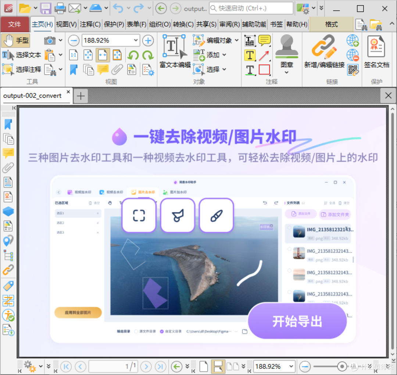Activate the Select Text tool (选择文本)
Viewport: 397px width, 375px height.
tap(22, 55)
